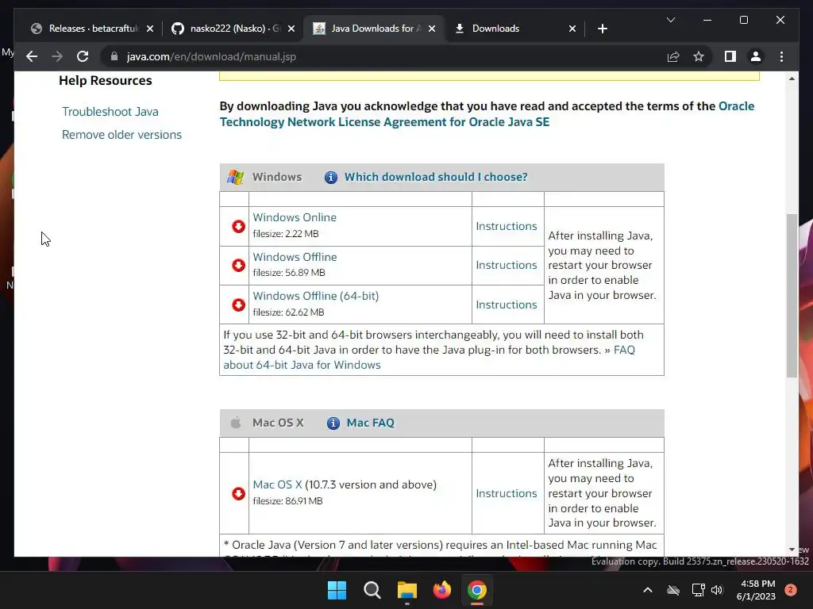Open Instructions for Mac OS X
This screenshot has width=813, height=609.
click(x=507, y=493)
